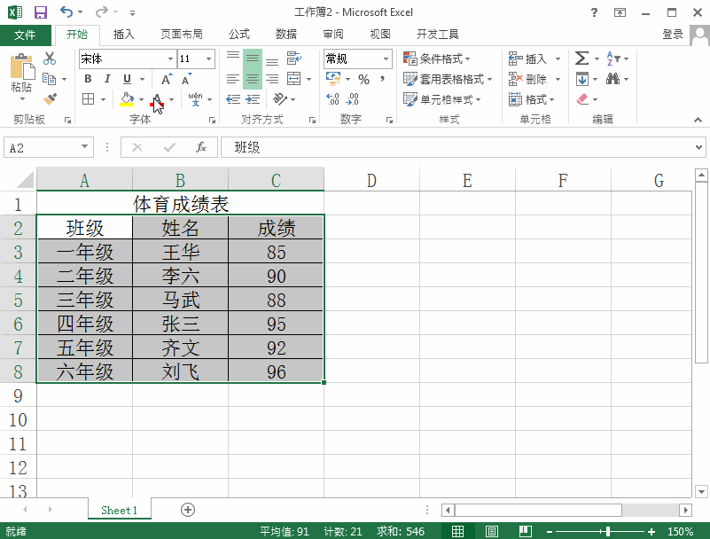Screen dimensions: 710x539
Task: Open the Fill Color dropdown arrow
Action: (140, 98)
